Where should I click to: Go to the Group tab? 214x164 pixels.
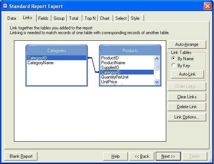(59, 18)
